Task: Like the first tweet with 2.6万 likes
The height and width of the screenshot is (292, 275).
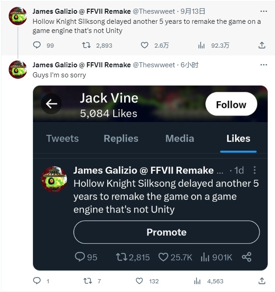Action: 144,45
